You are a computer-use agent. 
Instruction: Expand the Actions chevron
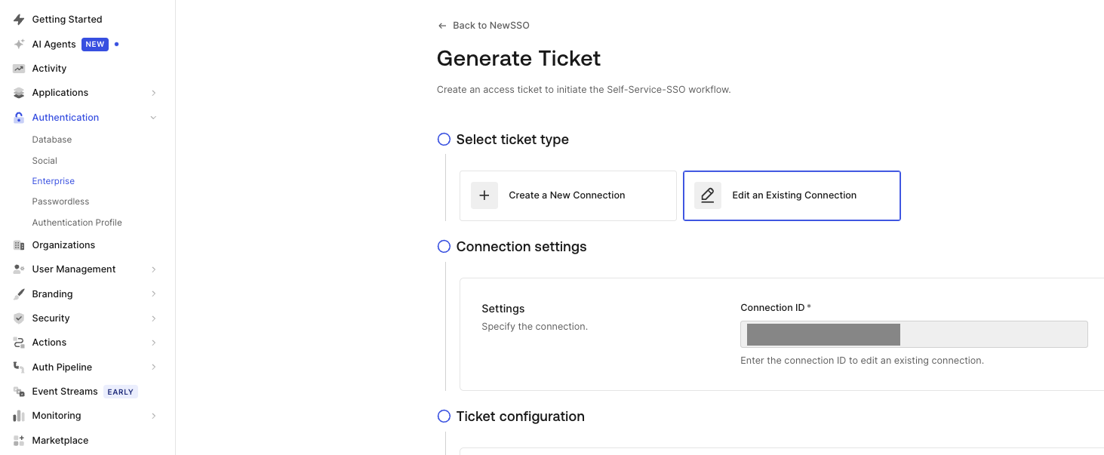point(154,343)
